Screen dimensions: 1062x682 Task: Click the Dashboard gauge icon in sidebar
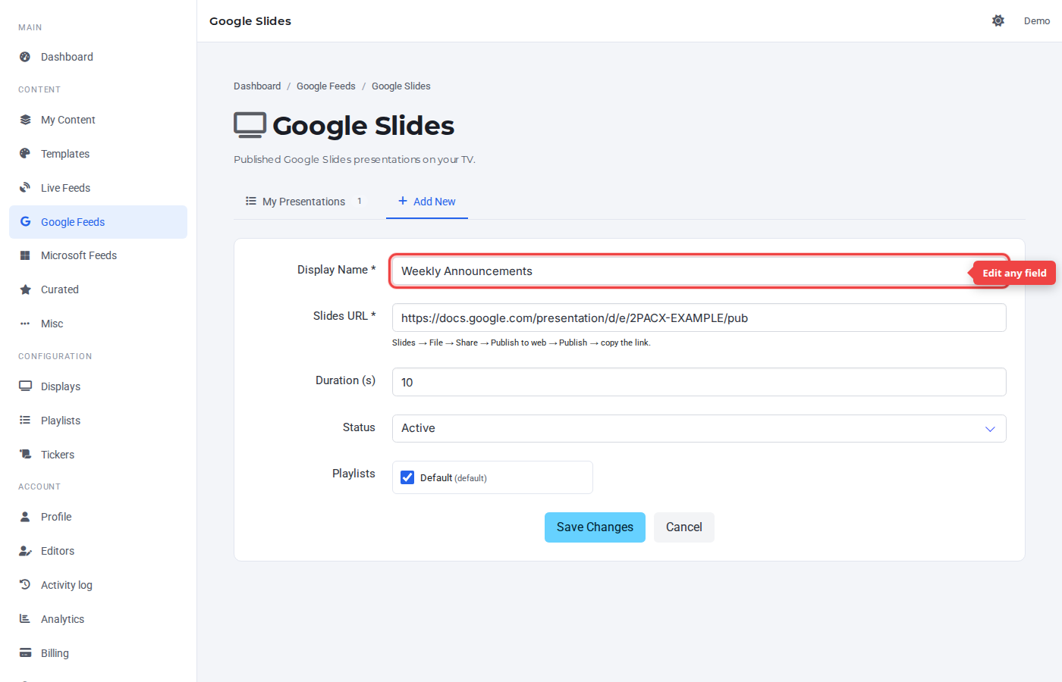(25, 57)
